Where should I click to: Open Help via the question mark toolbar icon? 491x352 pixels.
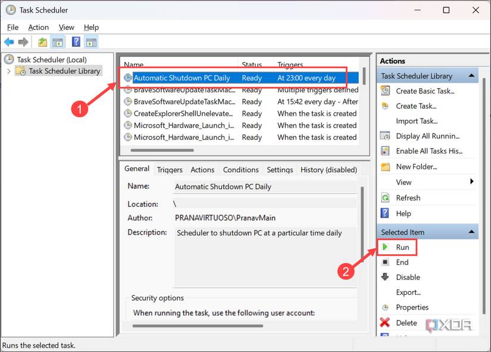[x=75, y=42]
